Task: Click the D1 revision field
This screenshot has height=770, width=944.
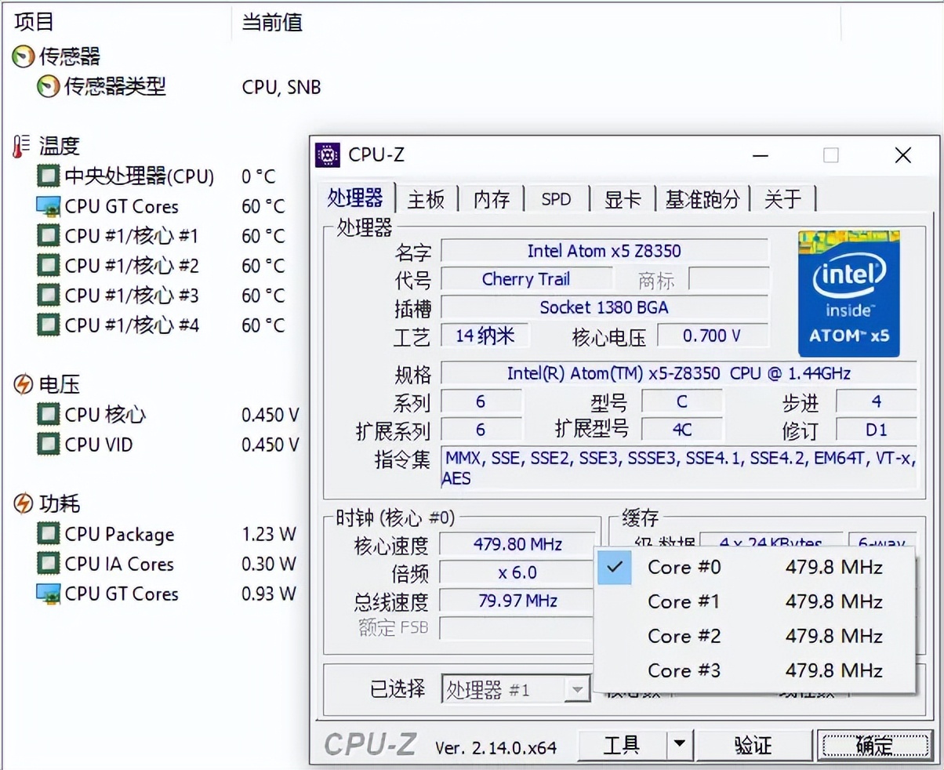Action: point(876,430)
